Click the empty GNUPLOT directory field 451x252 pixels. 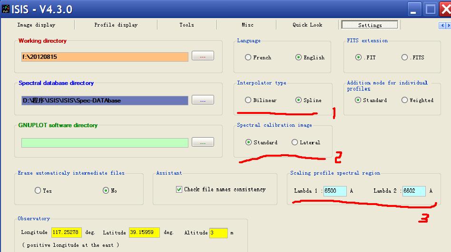[105, 143]
